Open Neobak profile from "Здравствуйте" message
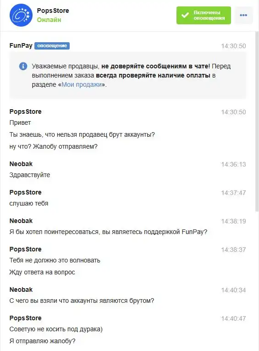259x351 pixels. click(21, 164)
